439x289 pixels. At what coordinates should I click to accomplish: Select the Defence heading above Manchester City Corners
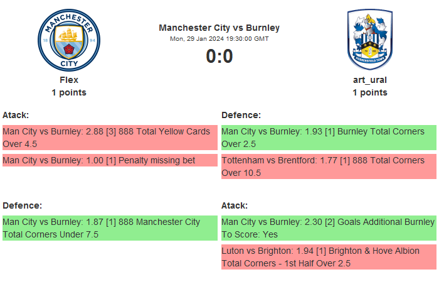point(23,205)
